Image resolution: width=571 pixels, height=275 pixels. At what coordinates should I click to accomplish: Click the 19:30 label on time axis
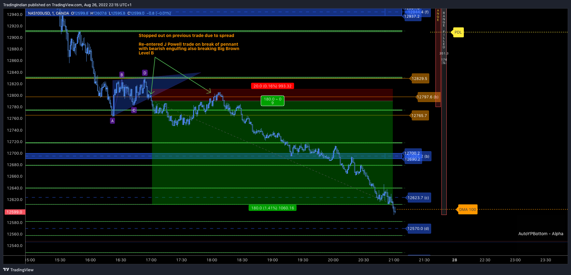coord(303,260)
